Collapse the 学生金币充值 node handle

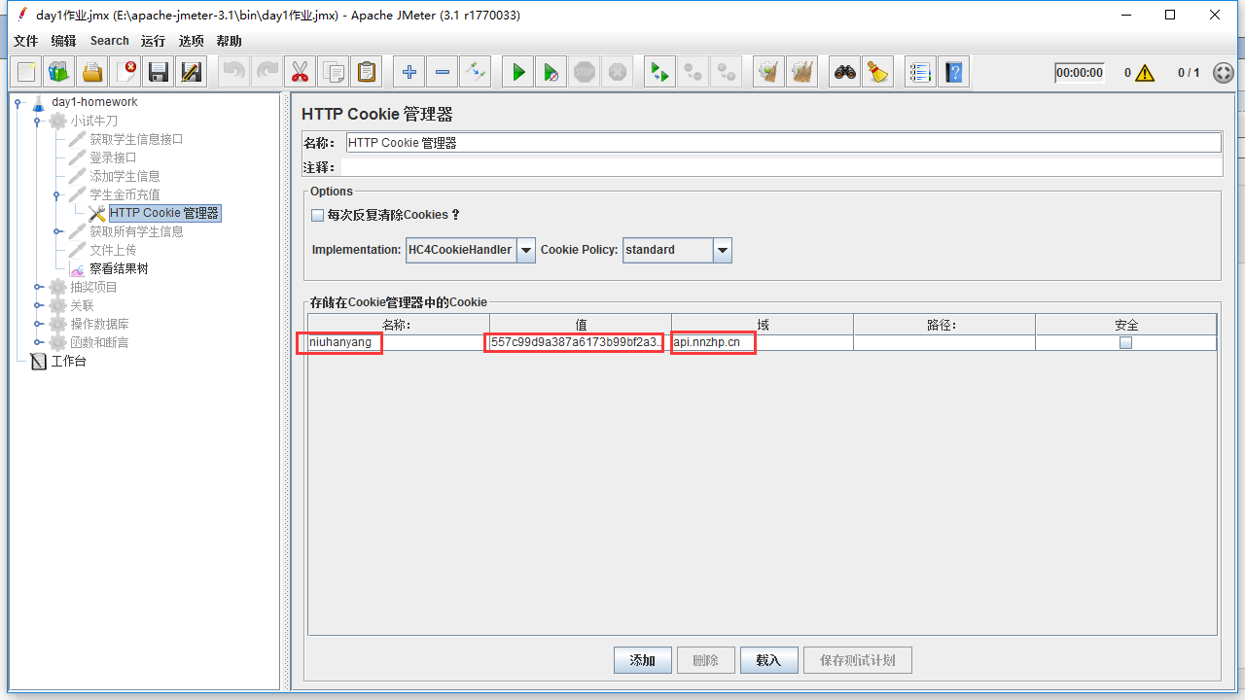58,194
